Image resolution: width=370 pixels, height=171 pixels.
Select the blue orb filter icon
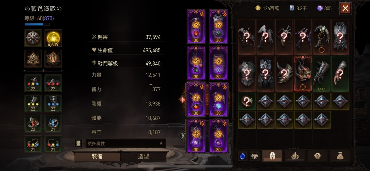click(242, 157)
